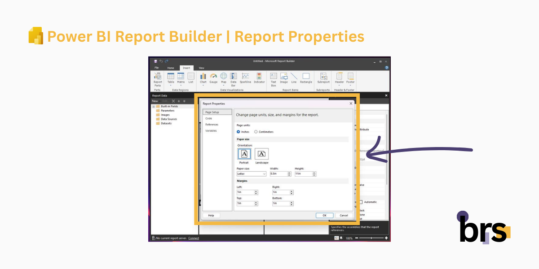Choose Landscape orientation
The height and width of the screenshot is (269, 539).
[261, 154]
